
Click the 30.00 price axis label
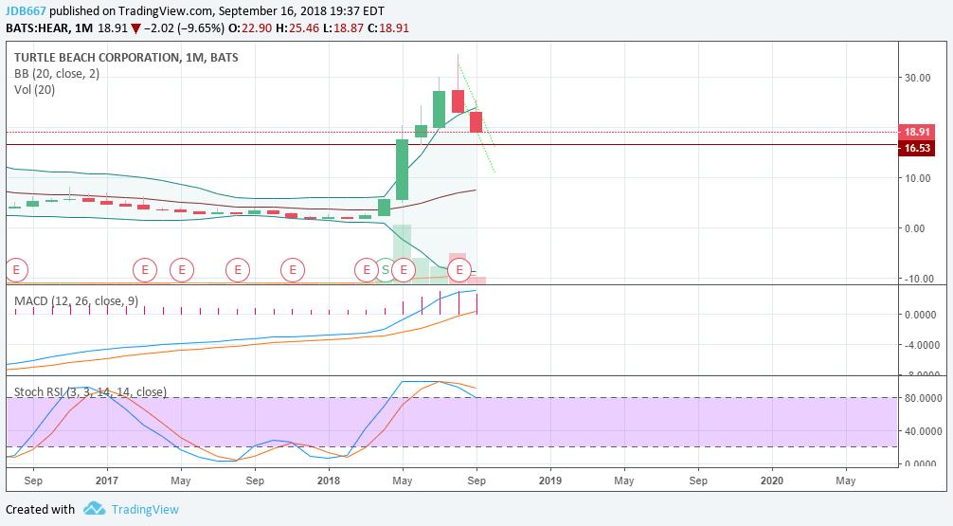pyautogui.click(x=918, y=78)
